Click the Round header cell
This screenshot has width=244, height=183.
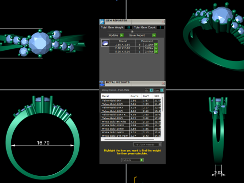pyautogui.click(x=123, y=41)
